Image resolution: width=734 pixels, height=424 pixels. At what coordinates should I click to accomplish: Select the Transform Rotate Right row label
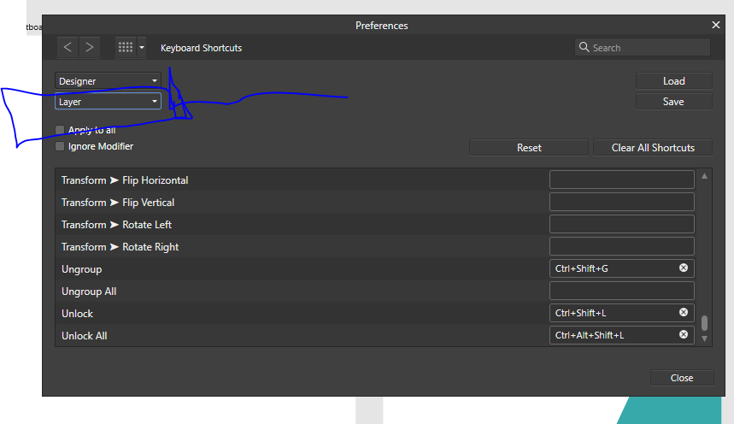click(120, 247)
